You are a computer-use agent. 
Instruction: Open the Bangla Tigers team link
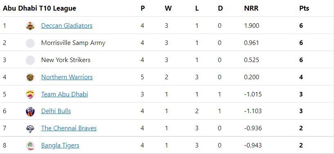click(x=60, y=145)
